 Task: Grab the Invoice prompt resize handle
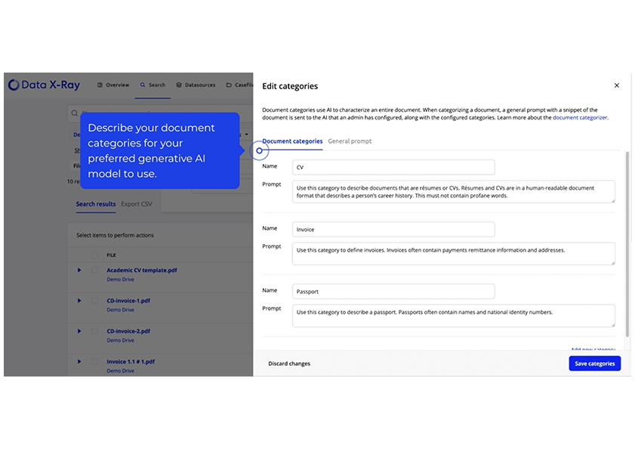point(613,262)
